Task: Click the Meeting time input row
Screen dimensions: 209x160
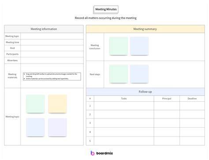Action: tap(52, 42)
